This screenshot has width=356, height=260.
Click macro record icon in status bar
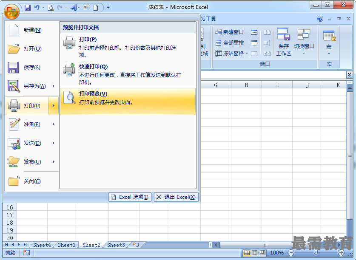(26, 253)
